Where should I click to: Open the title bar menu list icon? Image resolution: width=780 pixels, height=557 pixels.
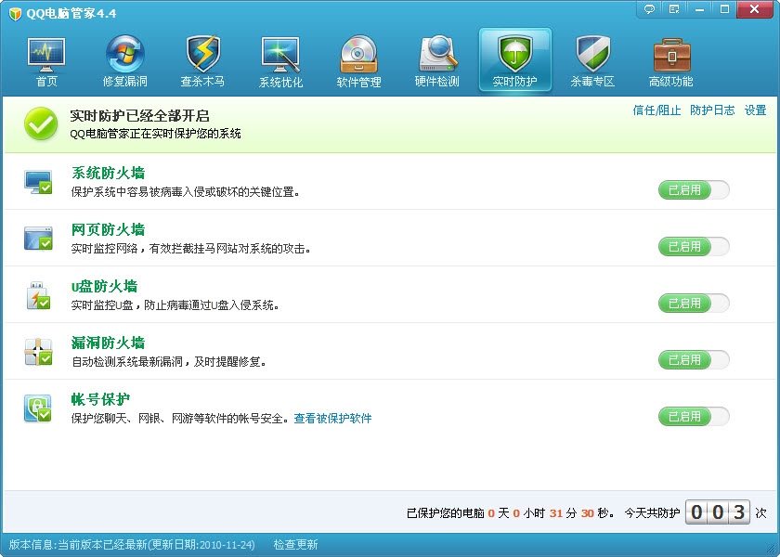(x=674, y=9)
